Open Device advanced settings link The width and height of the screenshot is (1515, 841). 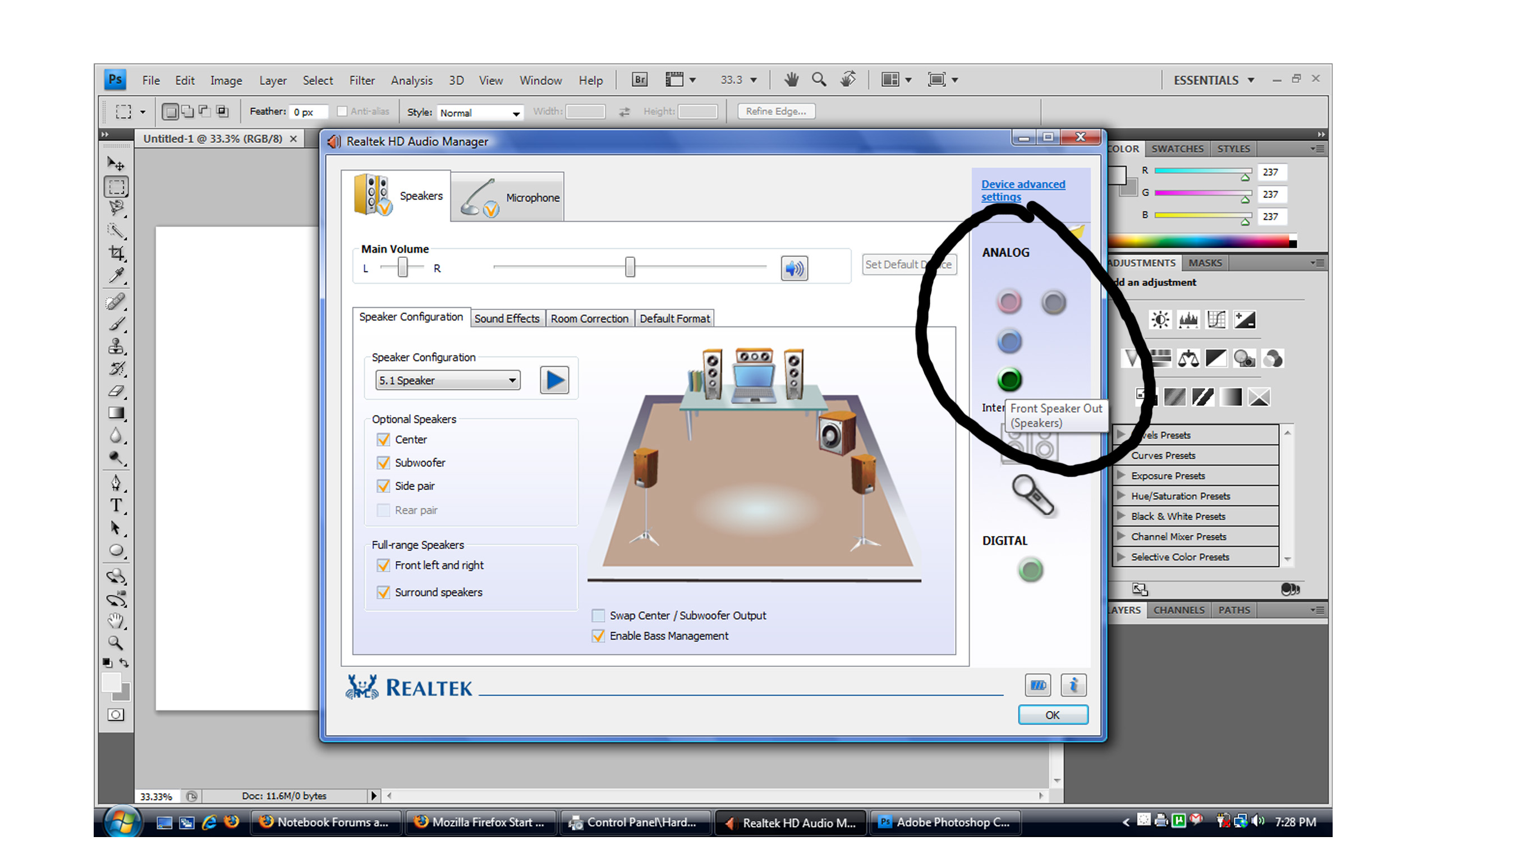pos(1023,191)
